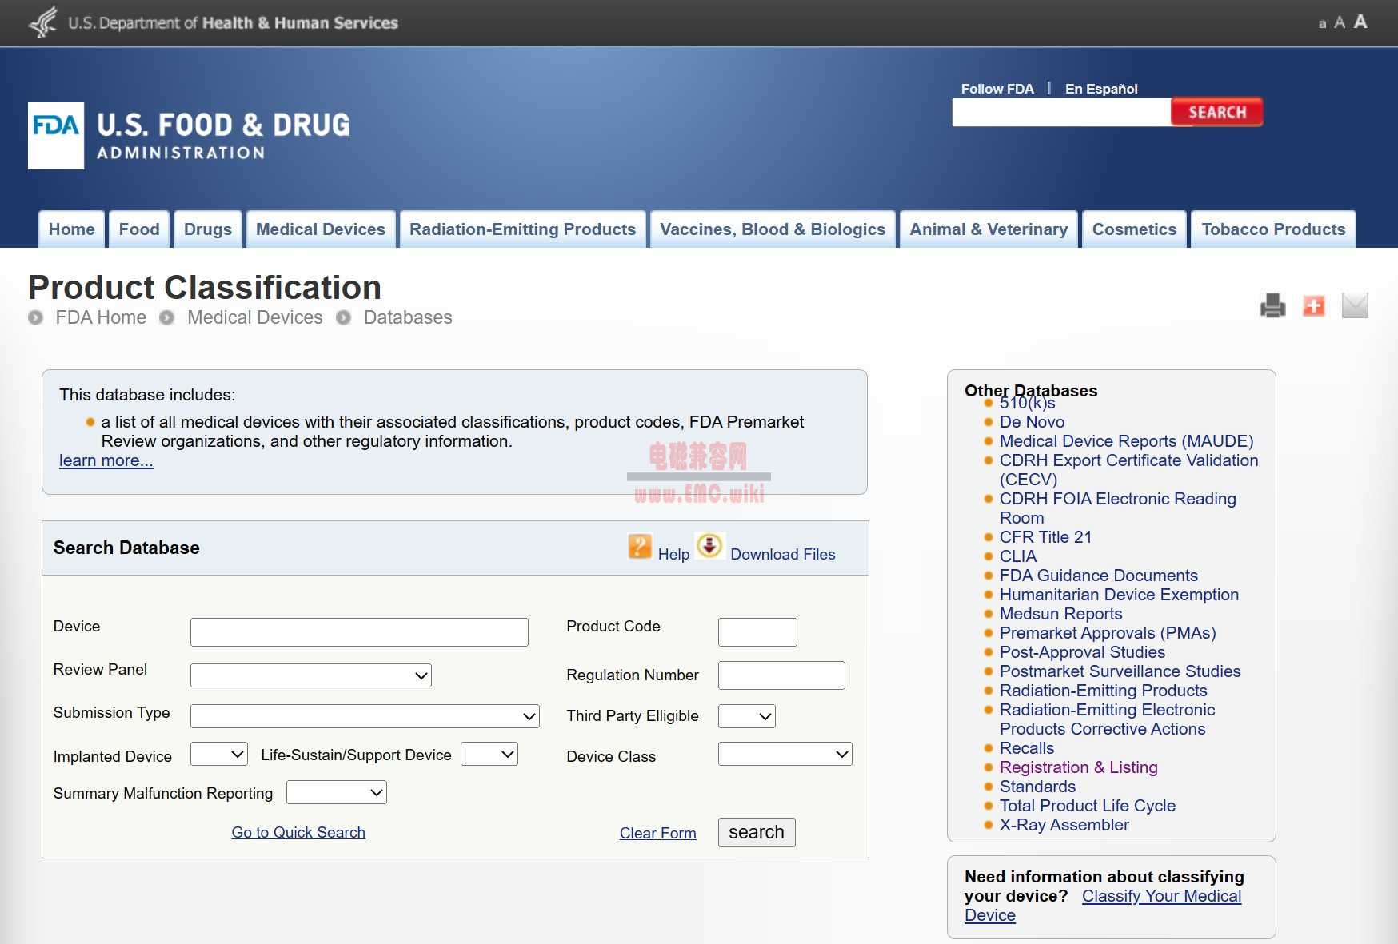This screenshot has height=944, width=1398.
Task: Click the Help link
Action: coord(673,554)
